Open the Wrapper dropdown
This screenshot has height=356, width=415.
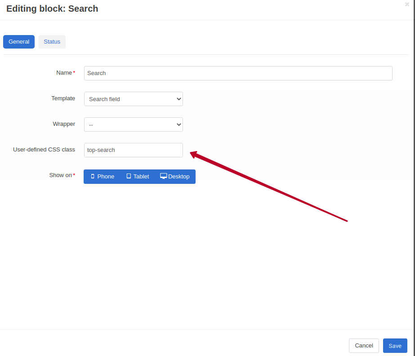click(x=134, y=125)
